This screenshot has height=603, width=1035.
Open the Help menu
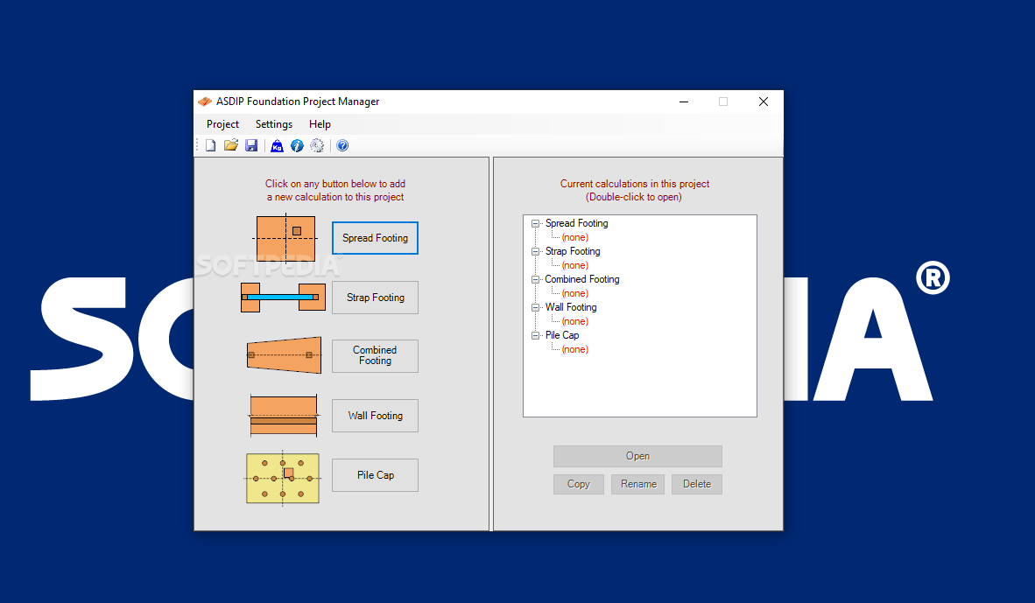(320, 124)
